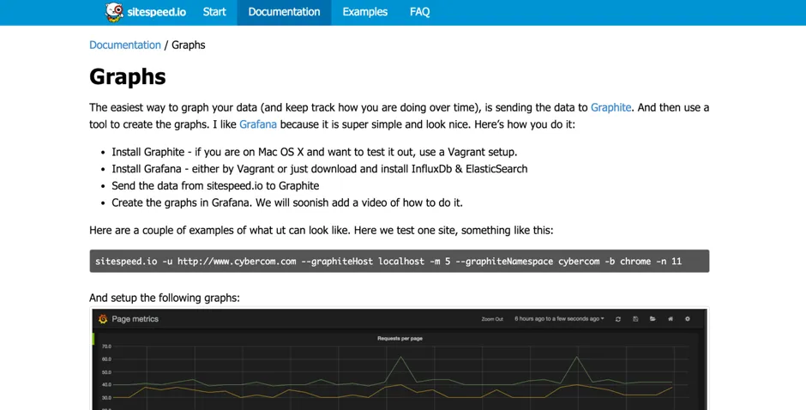Open the Start nav item
Image resolution: width=806 pixels, height=410 pixels.
tap(214, 12)
